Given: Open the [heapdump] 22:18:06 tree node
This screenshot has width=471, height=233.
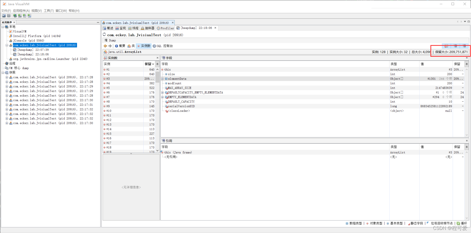Looking at the screenshot, I should click(33, 54).
